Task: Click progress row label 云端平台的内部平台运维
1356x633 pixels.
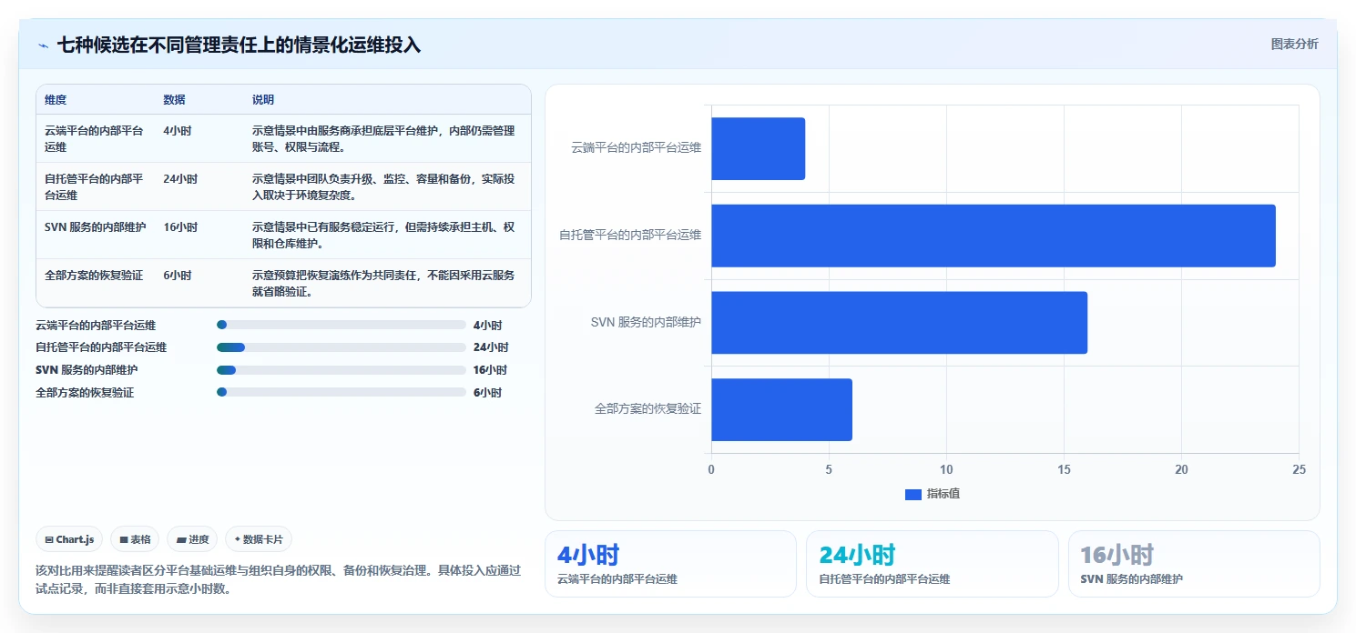Action: tap(96, 325)
